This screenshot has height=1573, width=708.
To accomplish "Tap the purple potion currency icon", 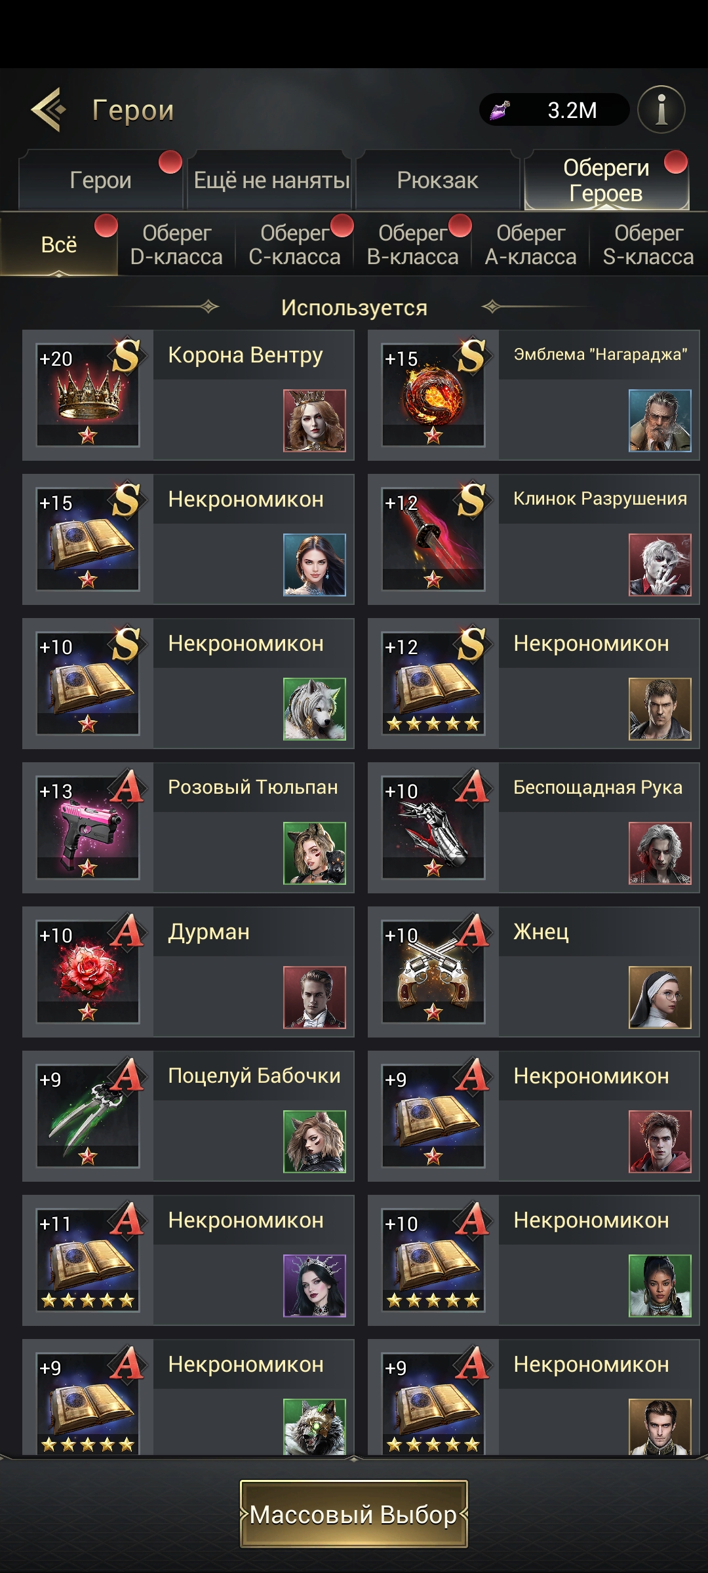I will click(501, 109).
